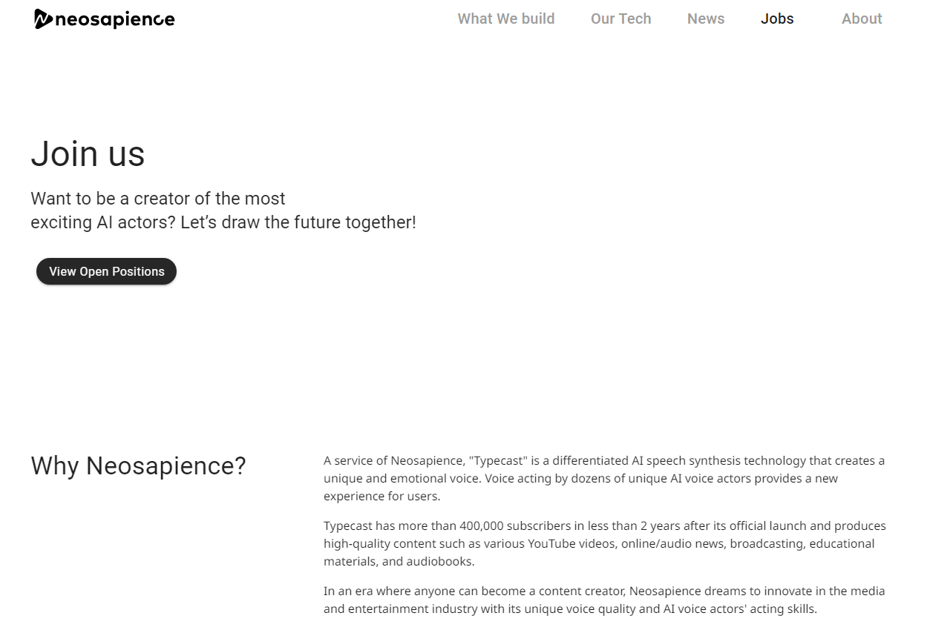This screenshot has width=927, height=630.
Task: Click the 'experience for users' line
Action: click(x=381, y=496)
